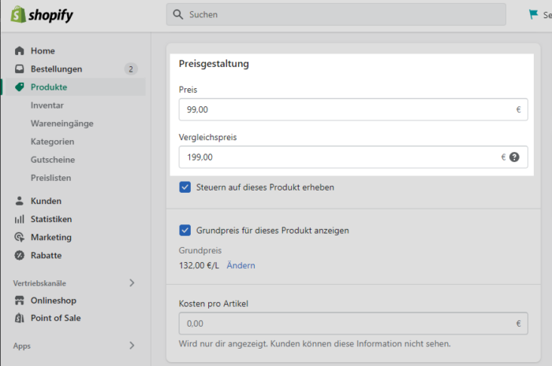Click the Apps heading

[22, 346]
